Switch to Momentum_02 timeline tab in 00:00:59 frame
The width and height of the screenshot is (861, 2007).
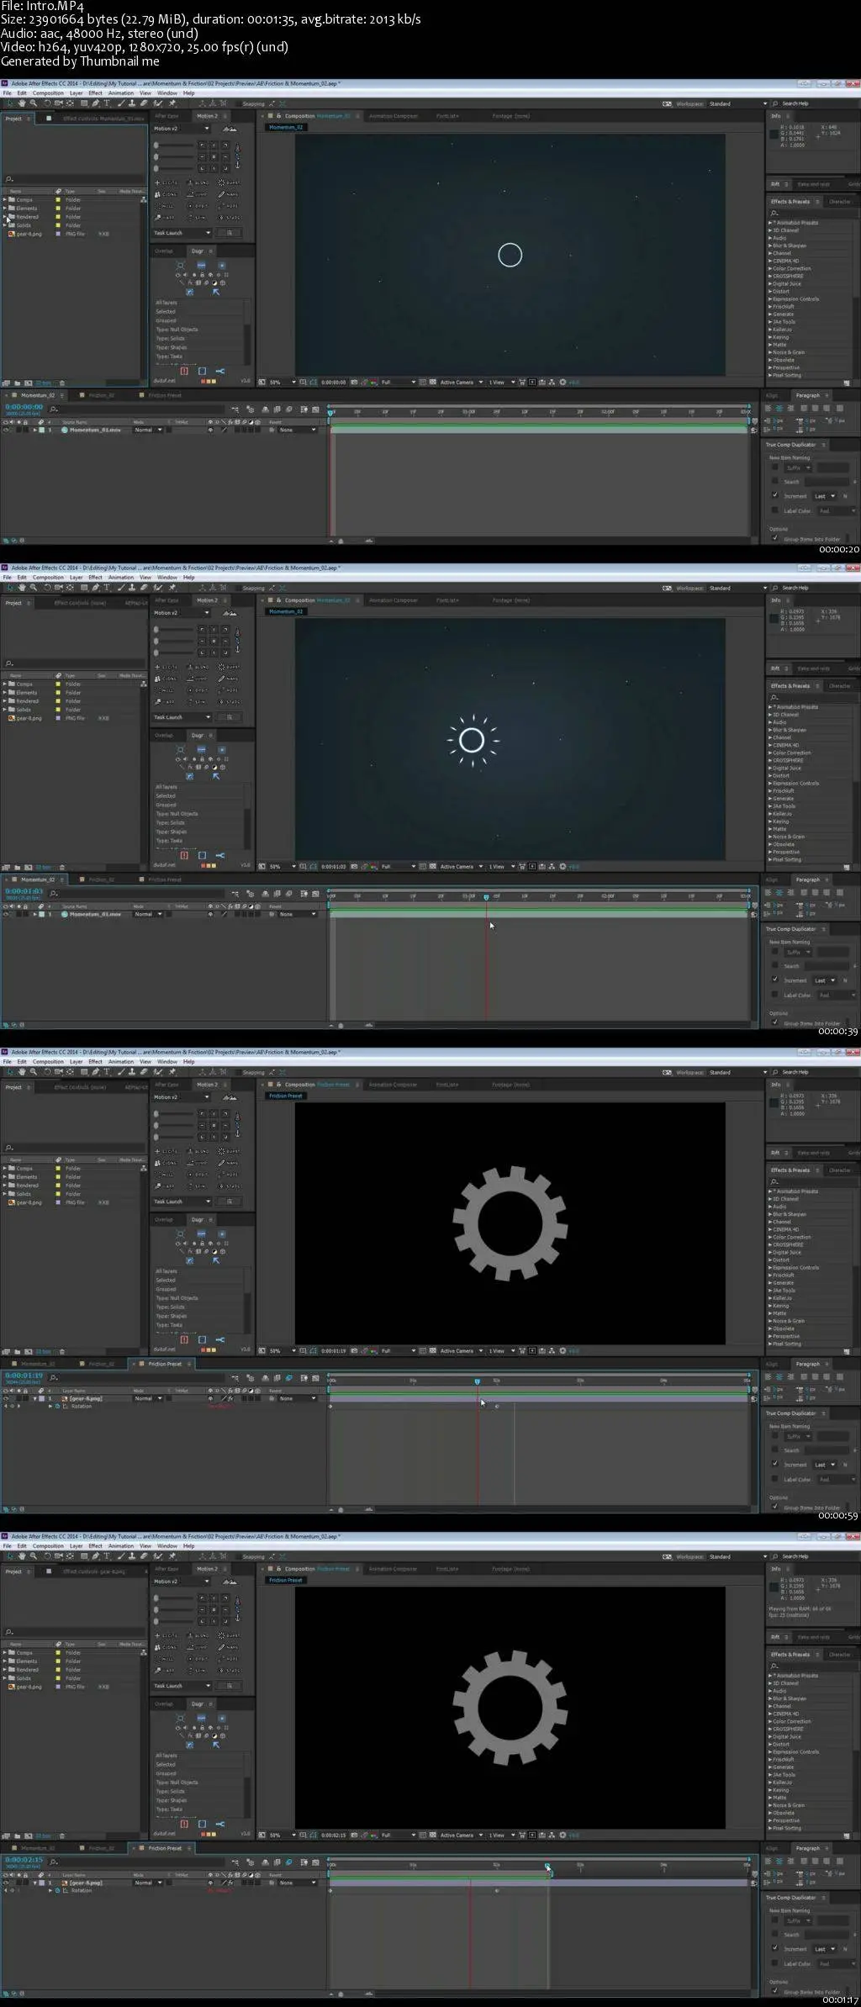(37, 1364)
